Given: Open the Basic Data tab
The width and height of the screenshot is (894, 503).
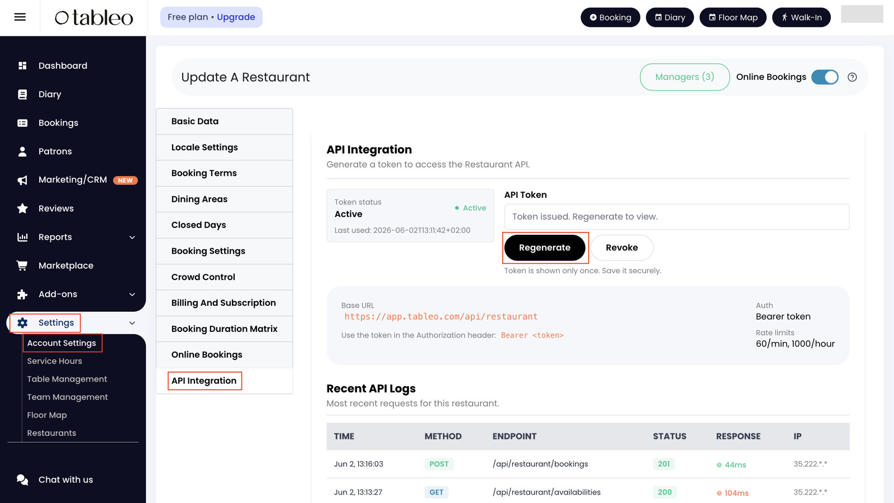Looking at the screenshot, I should pyautogui.click(x=225, y=121).
